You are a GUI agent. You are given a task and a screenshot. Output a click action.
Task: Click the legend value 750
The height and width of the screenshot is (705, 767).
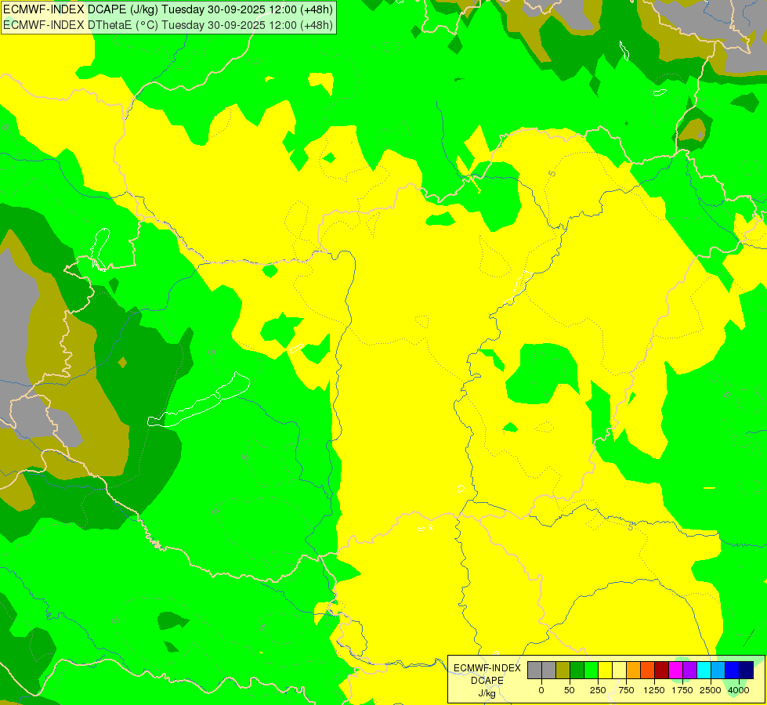626,690
